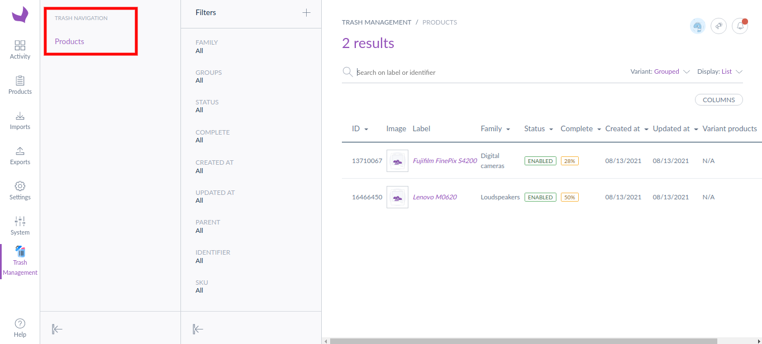Go to the Imports section

point(20,120)
